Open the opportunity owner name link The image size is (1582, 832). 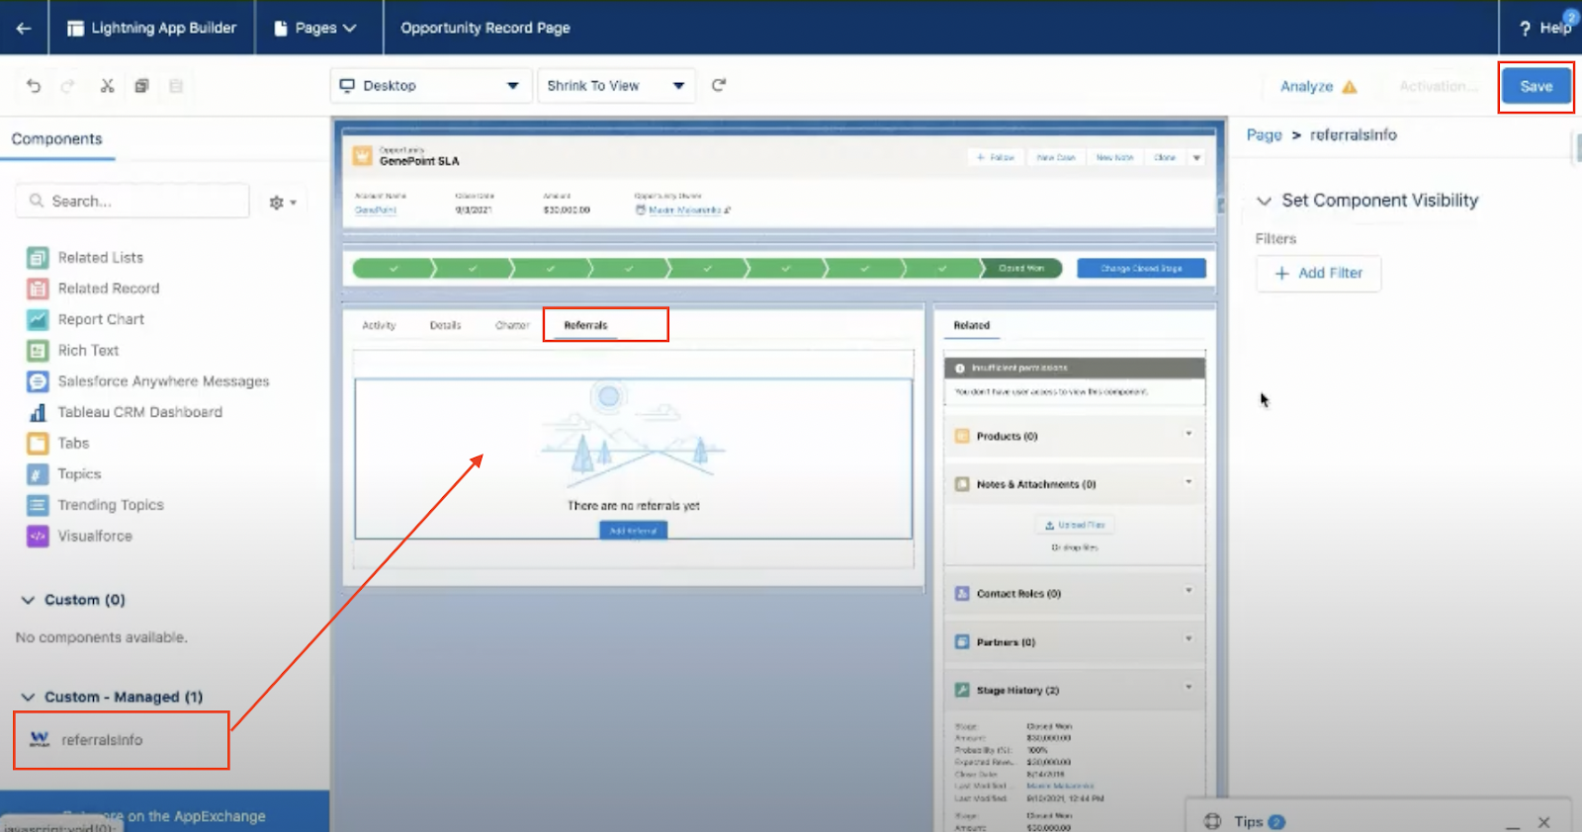click(684, 209)
